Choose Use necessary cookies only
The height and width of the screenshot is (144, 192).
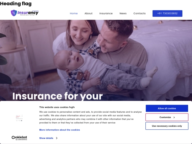tap(167, 126)
